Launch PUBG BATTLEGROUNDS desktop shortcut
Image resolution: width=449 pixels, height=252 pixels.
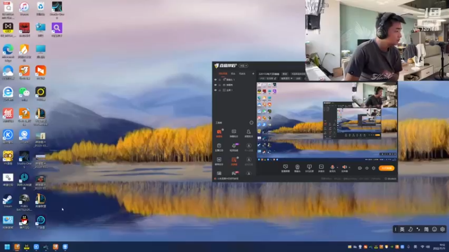[x=24, y=202]
